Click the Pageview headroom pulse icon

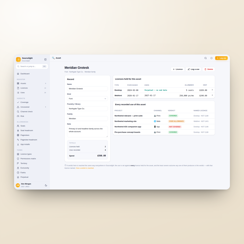18,140
